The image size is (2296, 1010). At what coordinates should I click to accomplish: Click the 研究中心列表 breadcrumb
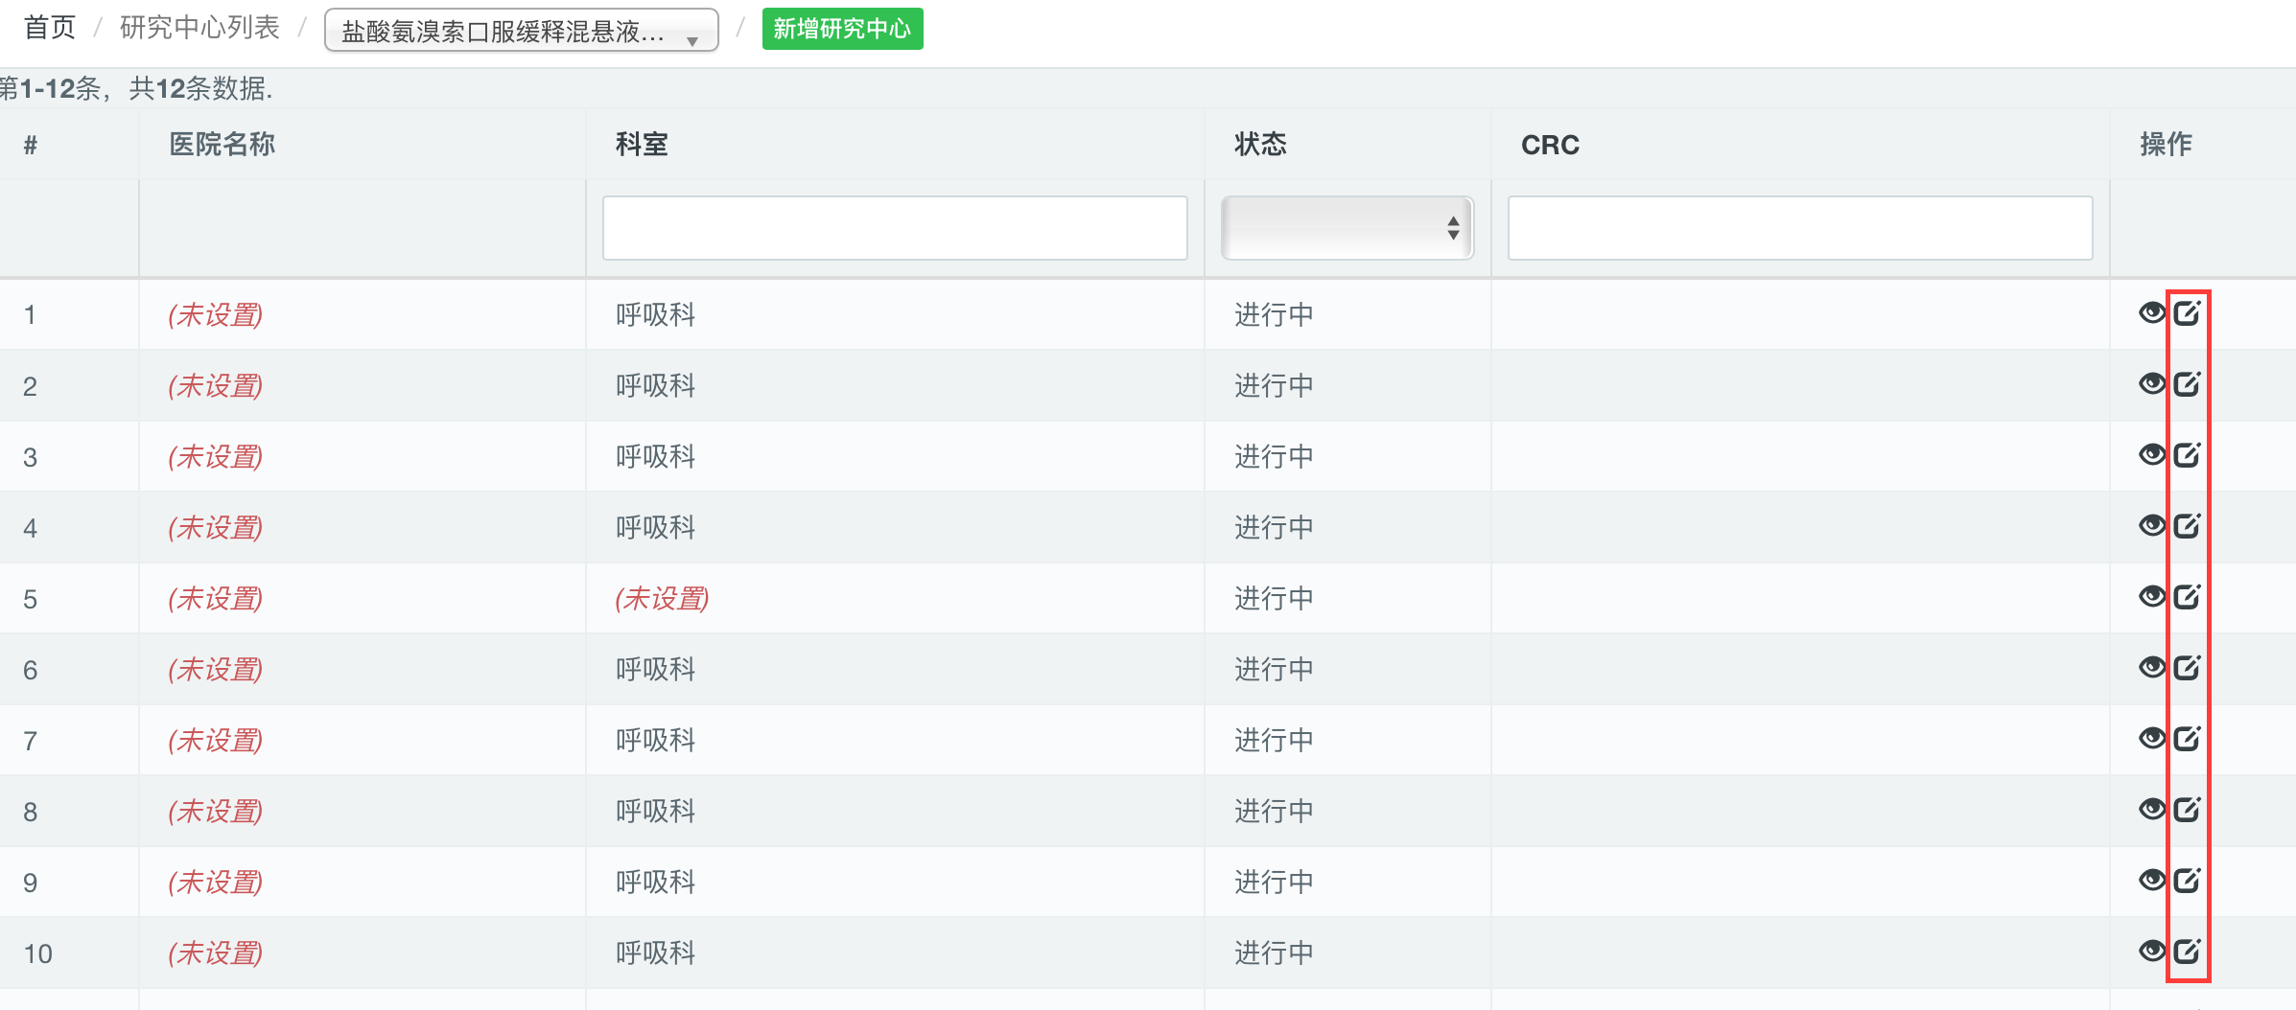pyautogui.click(x=199, y=28)
